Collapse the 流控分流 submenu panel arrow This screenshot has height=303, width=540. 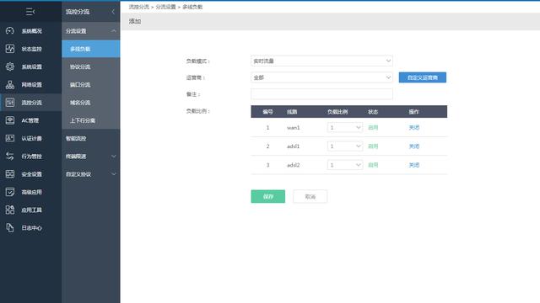[x=113, y=12]
